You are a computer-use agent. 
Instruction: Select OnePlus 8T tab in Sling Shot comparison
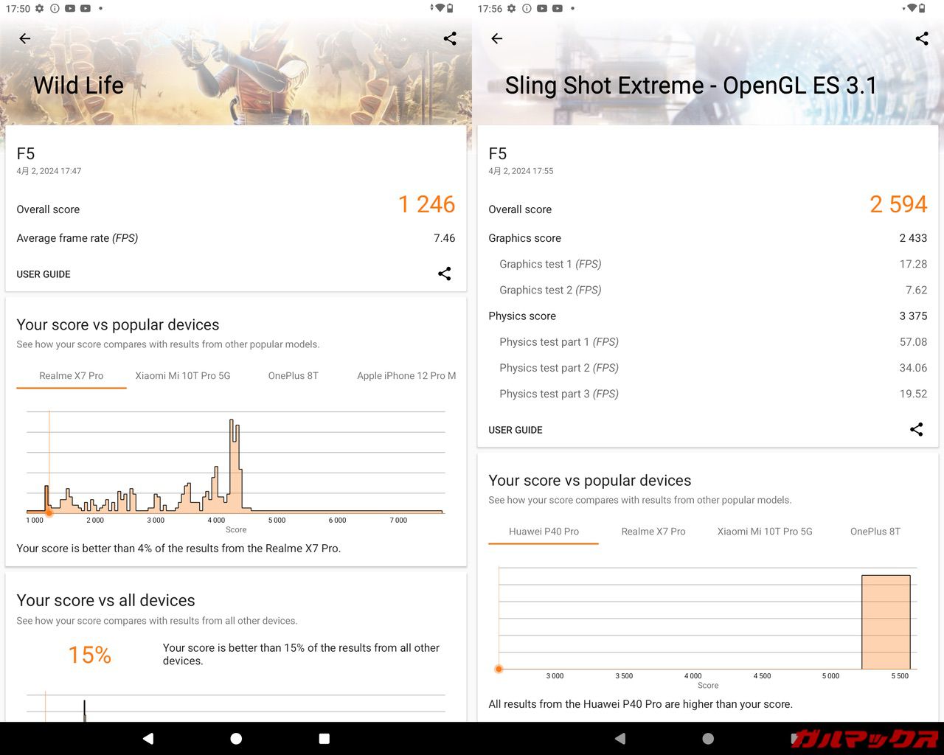[x=875, y=532]
